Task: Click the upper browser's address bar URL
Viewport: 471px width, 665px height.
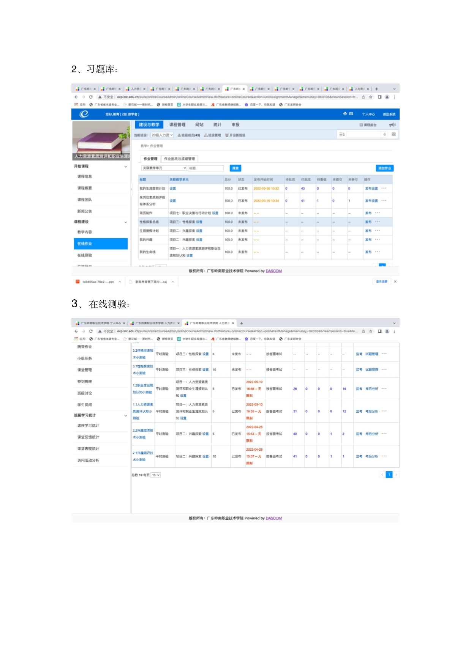Action: (x=237, y=97)
